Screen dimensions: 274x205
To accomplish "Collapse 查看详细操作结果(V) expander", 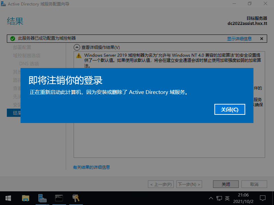I will coord(76,47).
